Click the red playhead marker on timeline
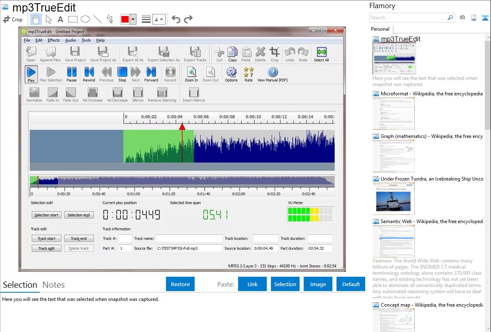The image size is (491, 332). pos(182,127)
